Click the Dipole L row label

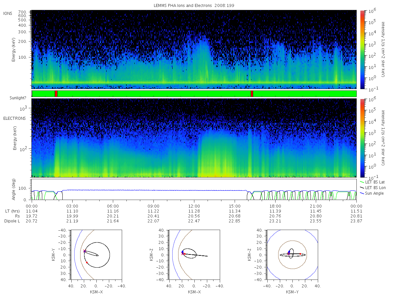coord(12,221)
